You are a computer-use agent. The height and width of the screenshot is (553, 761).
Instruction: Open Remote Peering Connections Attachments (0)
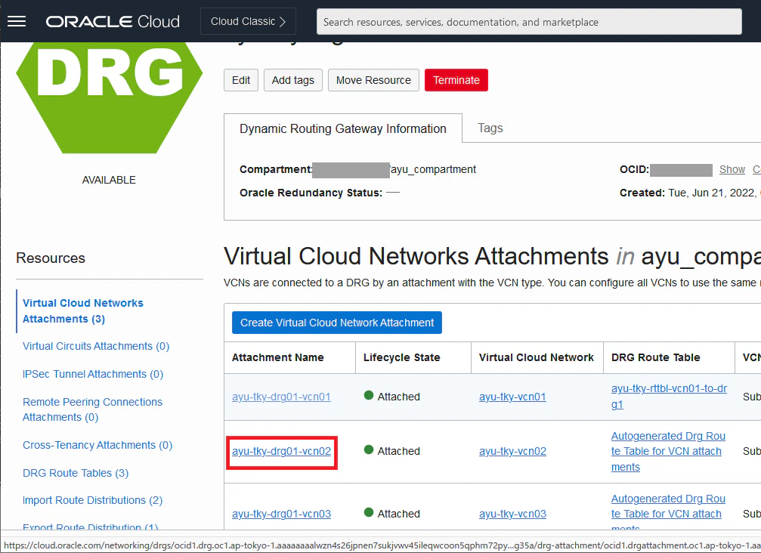(x=92, y=409)
